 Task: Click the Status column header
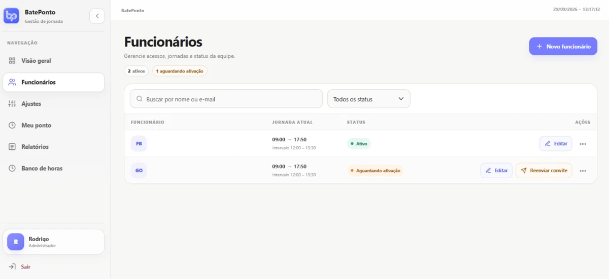pos(356,123)
